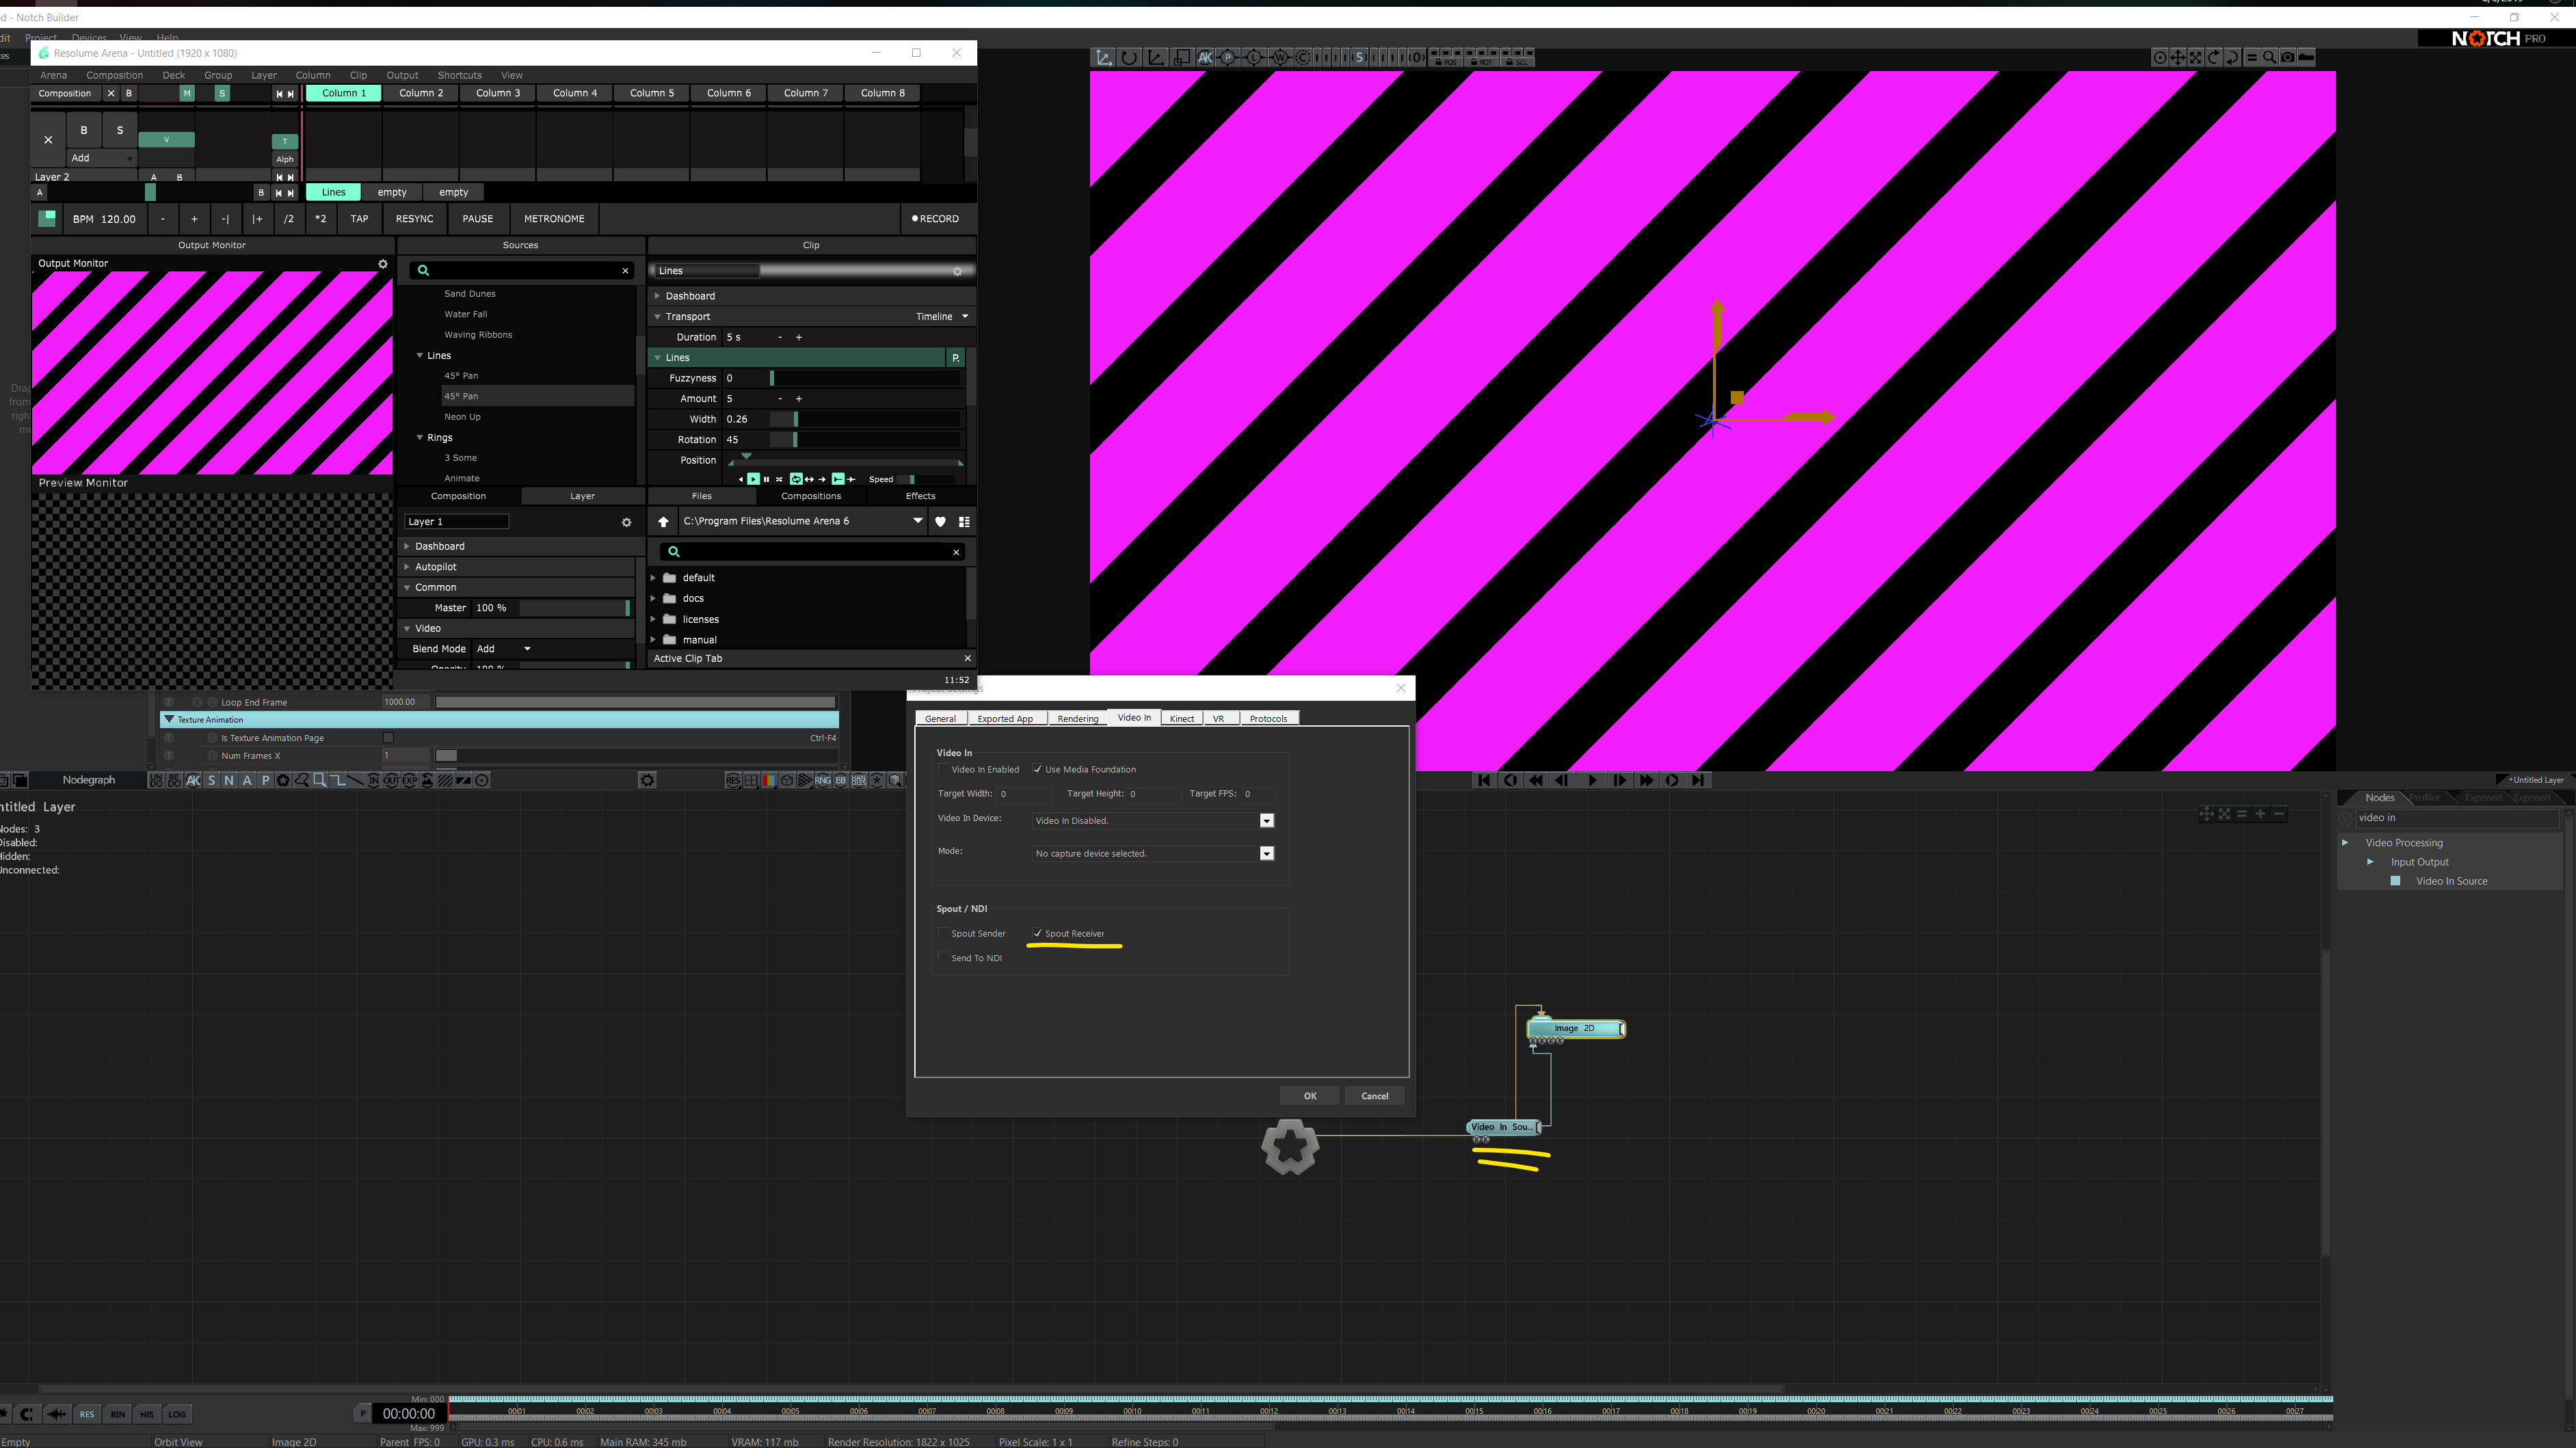The height and width of the screenshot is (1448, 2576).
Task: Play the Notch timeline with play button
Action: [1592, 780]
